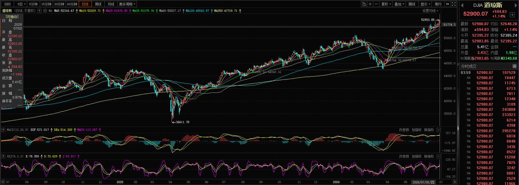Click the 36611.78 low price label
Viewport: 519px width, 185px height.
[183, 122]
